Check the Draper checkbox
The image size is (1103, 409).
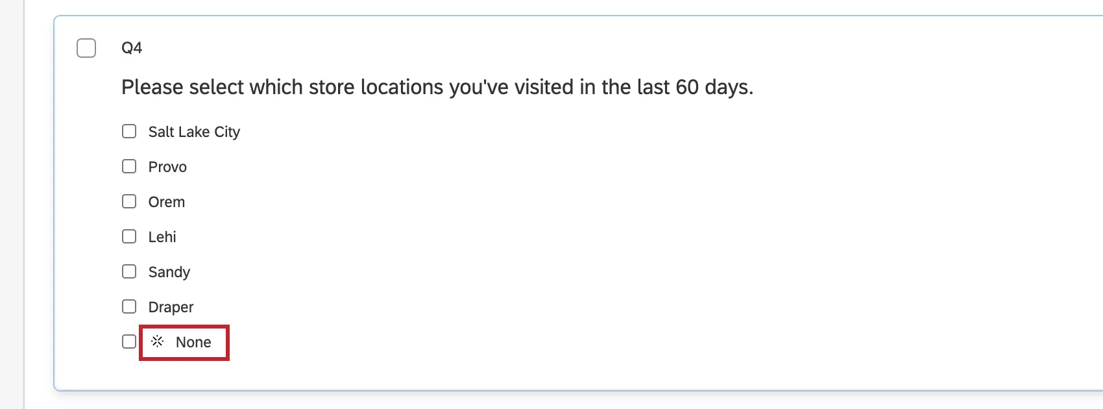128,306
